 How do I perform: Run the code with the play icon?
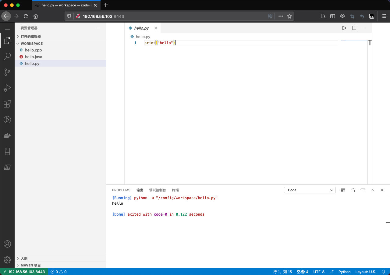[344, 28]
